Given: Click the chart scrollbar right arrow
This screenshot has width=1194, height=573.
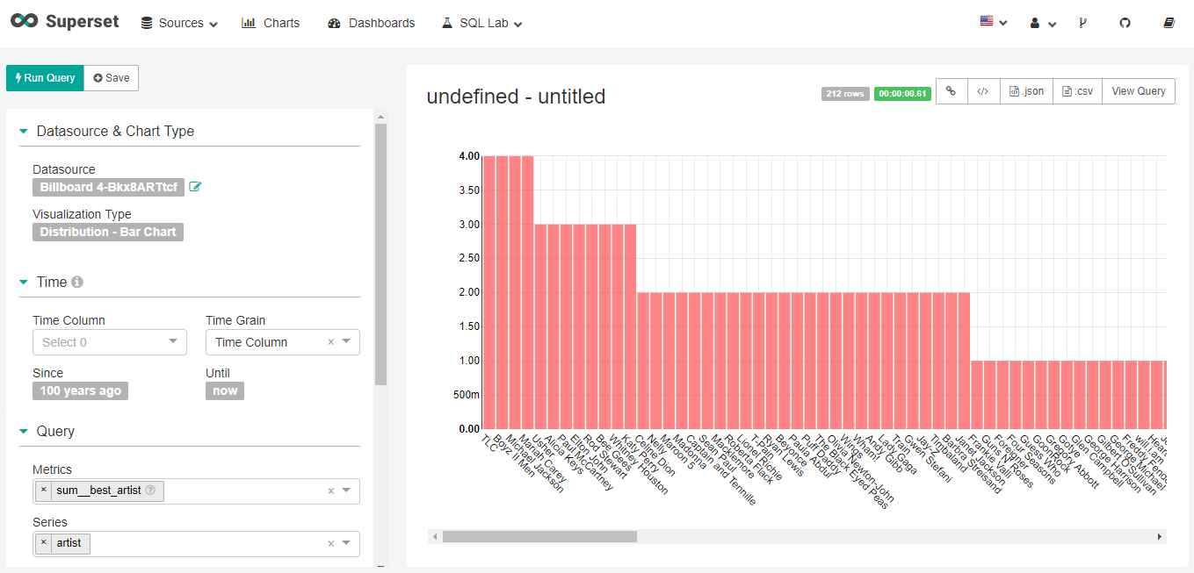Looking at the screenshot, I should click(x=1160, y=536).
